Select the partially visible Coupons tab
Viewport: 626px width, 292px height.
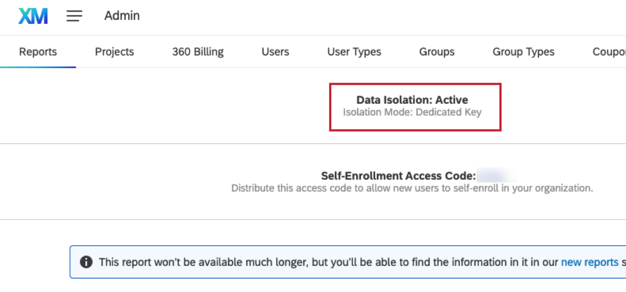(x=609, y=52)
